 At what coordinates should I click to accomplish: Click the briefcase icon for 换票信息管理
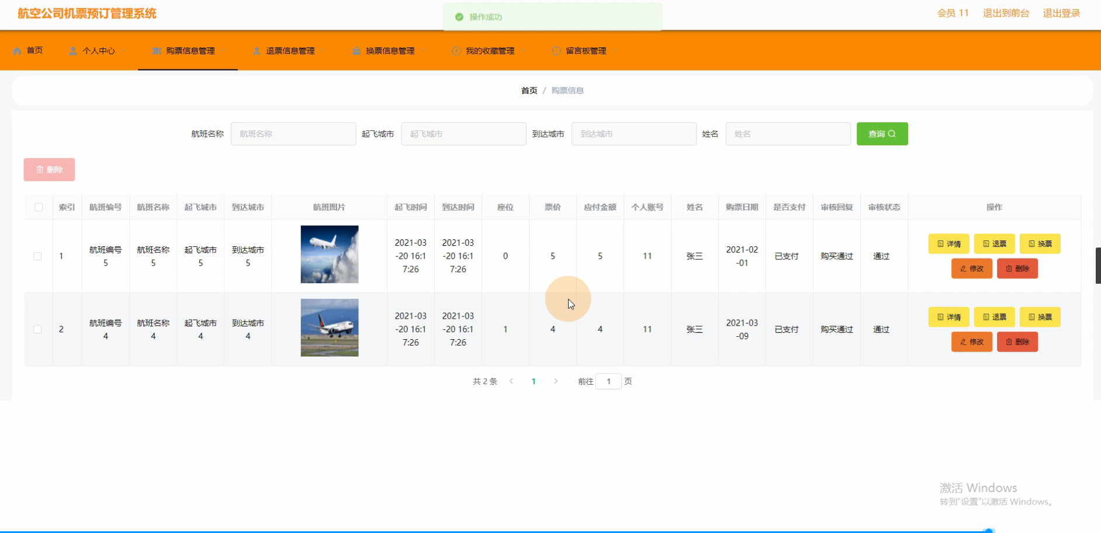pyautogui.click(x=356, y=51)
